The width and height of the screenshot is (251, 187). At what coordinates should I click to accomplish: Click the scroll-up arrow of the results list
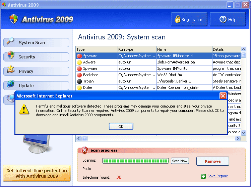pyautogui.click(x=244, y=49)
